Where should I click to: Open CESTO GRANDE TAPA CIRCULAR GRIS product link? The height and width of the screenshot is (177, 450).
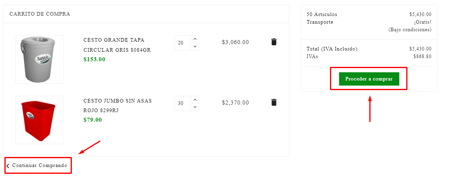tap(117, 45)
